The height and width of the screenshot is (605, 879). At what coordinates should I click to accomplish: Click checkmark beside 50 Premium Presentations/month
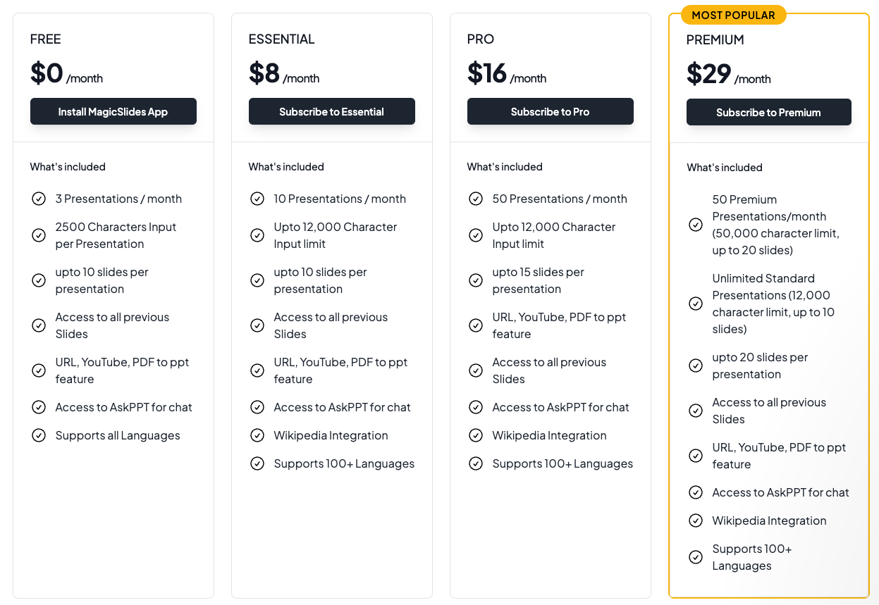(696, 225)
